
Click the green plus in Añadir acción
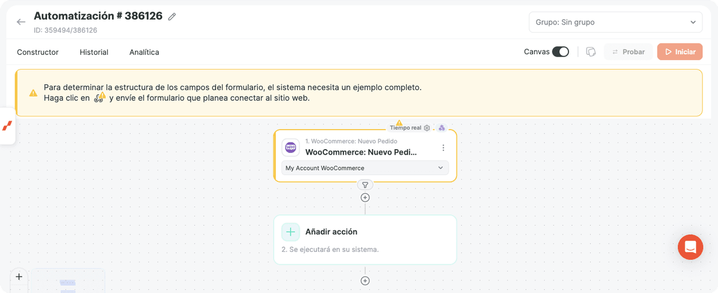(x=291, y=232)
